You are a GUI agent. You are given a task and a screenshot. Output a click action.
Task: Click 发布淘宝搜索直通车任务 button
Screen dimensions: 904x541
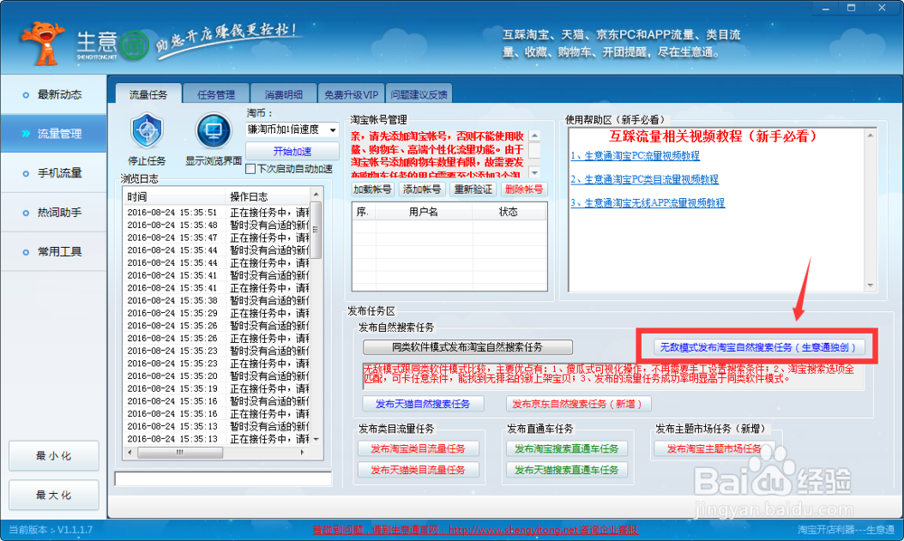(x=567, y=449)
